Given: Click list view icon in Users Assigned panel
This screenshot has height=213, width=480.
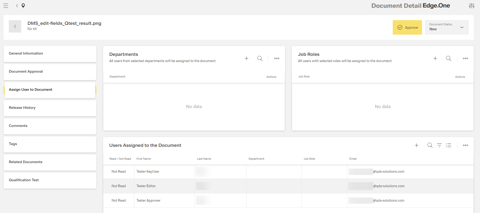Looking at the screenshot, I should (x=449, y=145).
